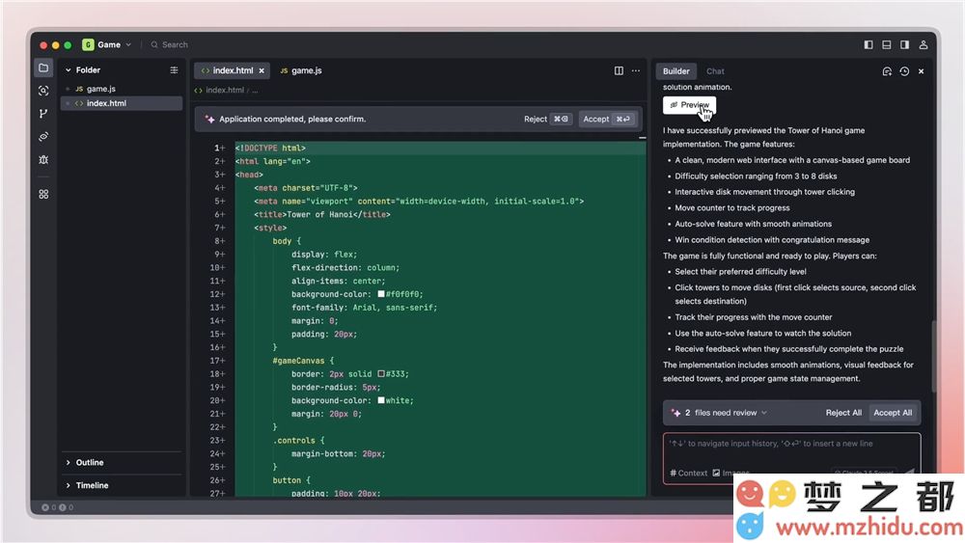
Task: Toggle the left sidebar layout icon
Action: point(868,45)
